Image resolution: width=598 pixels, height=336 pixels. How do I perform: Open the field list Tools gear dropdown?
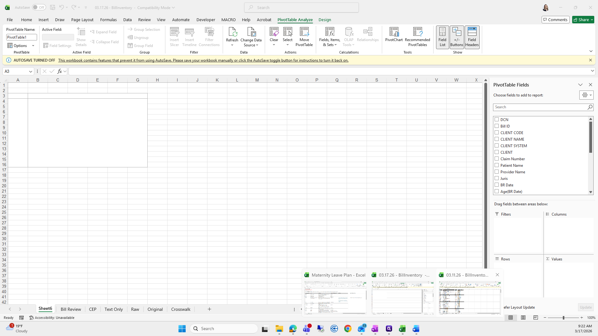pyautogui.click(x=586, y=95)
